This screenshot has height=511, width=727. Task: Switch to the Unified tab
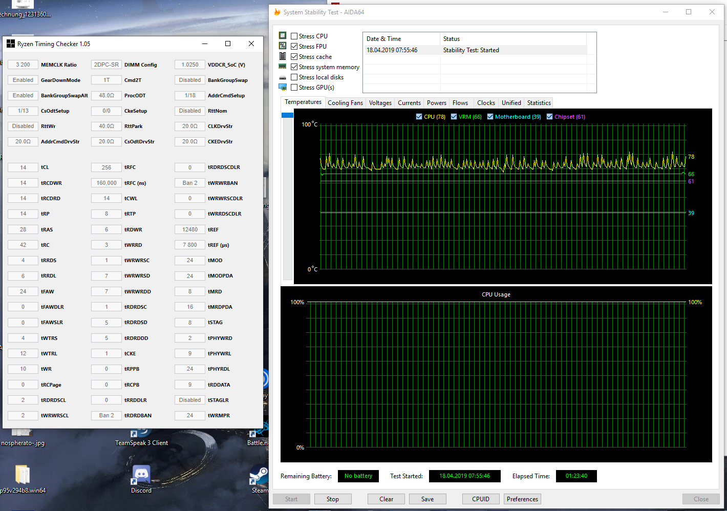pyautogui.click(x=511, y=103)
